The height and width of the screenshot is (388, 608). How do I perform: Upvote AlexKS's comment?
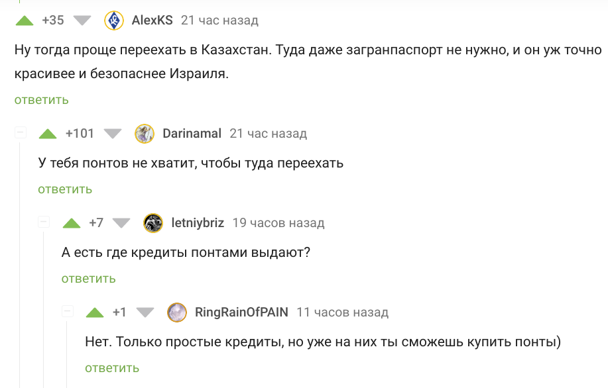(x=25, y=21)
